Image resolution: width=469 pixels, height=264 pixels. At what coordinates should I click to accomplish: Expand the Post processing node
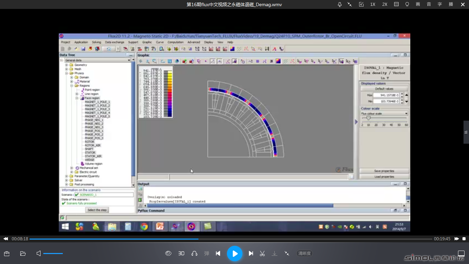(67, 184)
